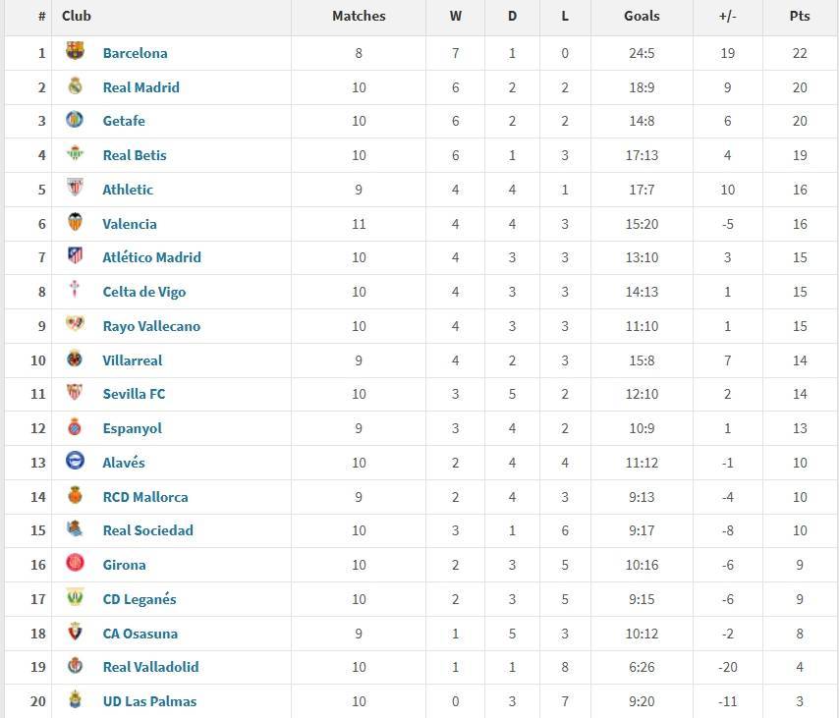Image resolution: width=839 pixels, height=718 pixels.
Task: Click the UD Las Palmas crest icon
Action: click(x=75, y=700)
